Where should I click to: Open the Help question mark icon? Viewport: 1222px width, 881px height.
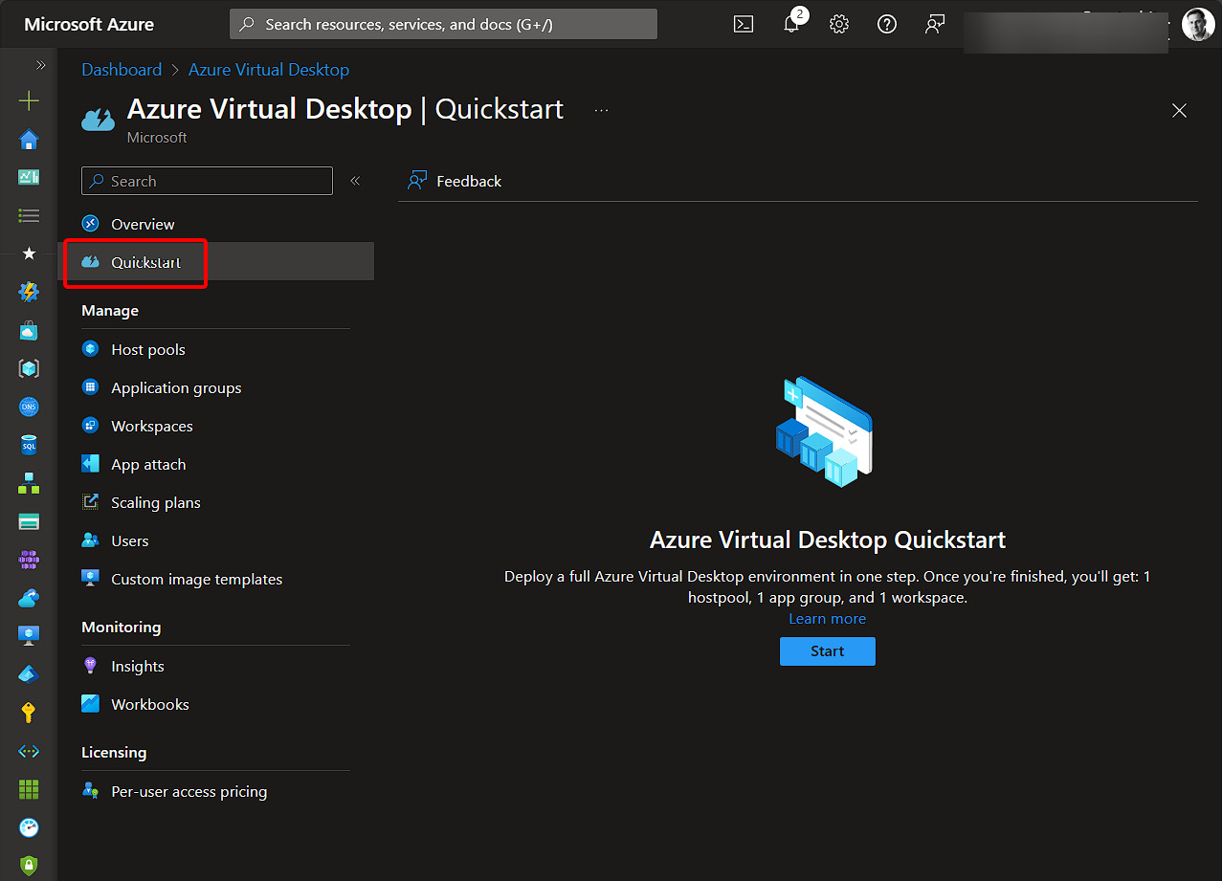point(887,25)
